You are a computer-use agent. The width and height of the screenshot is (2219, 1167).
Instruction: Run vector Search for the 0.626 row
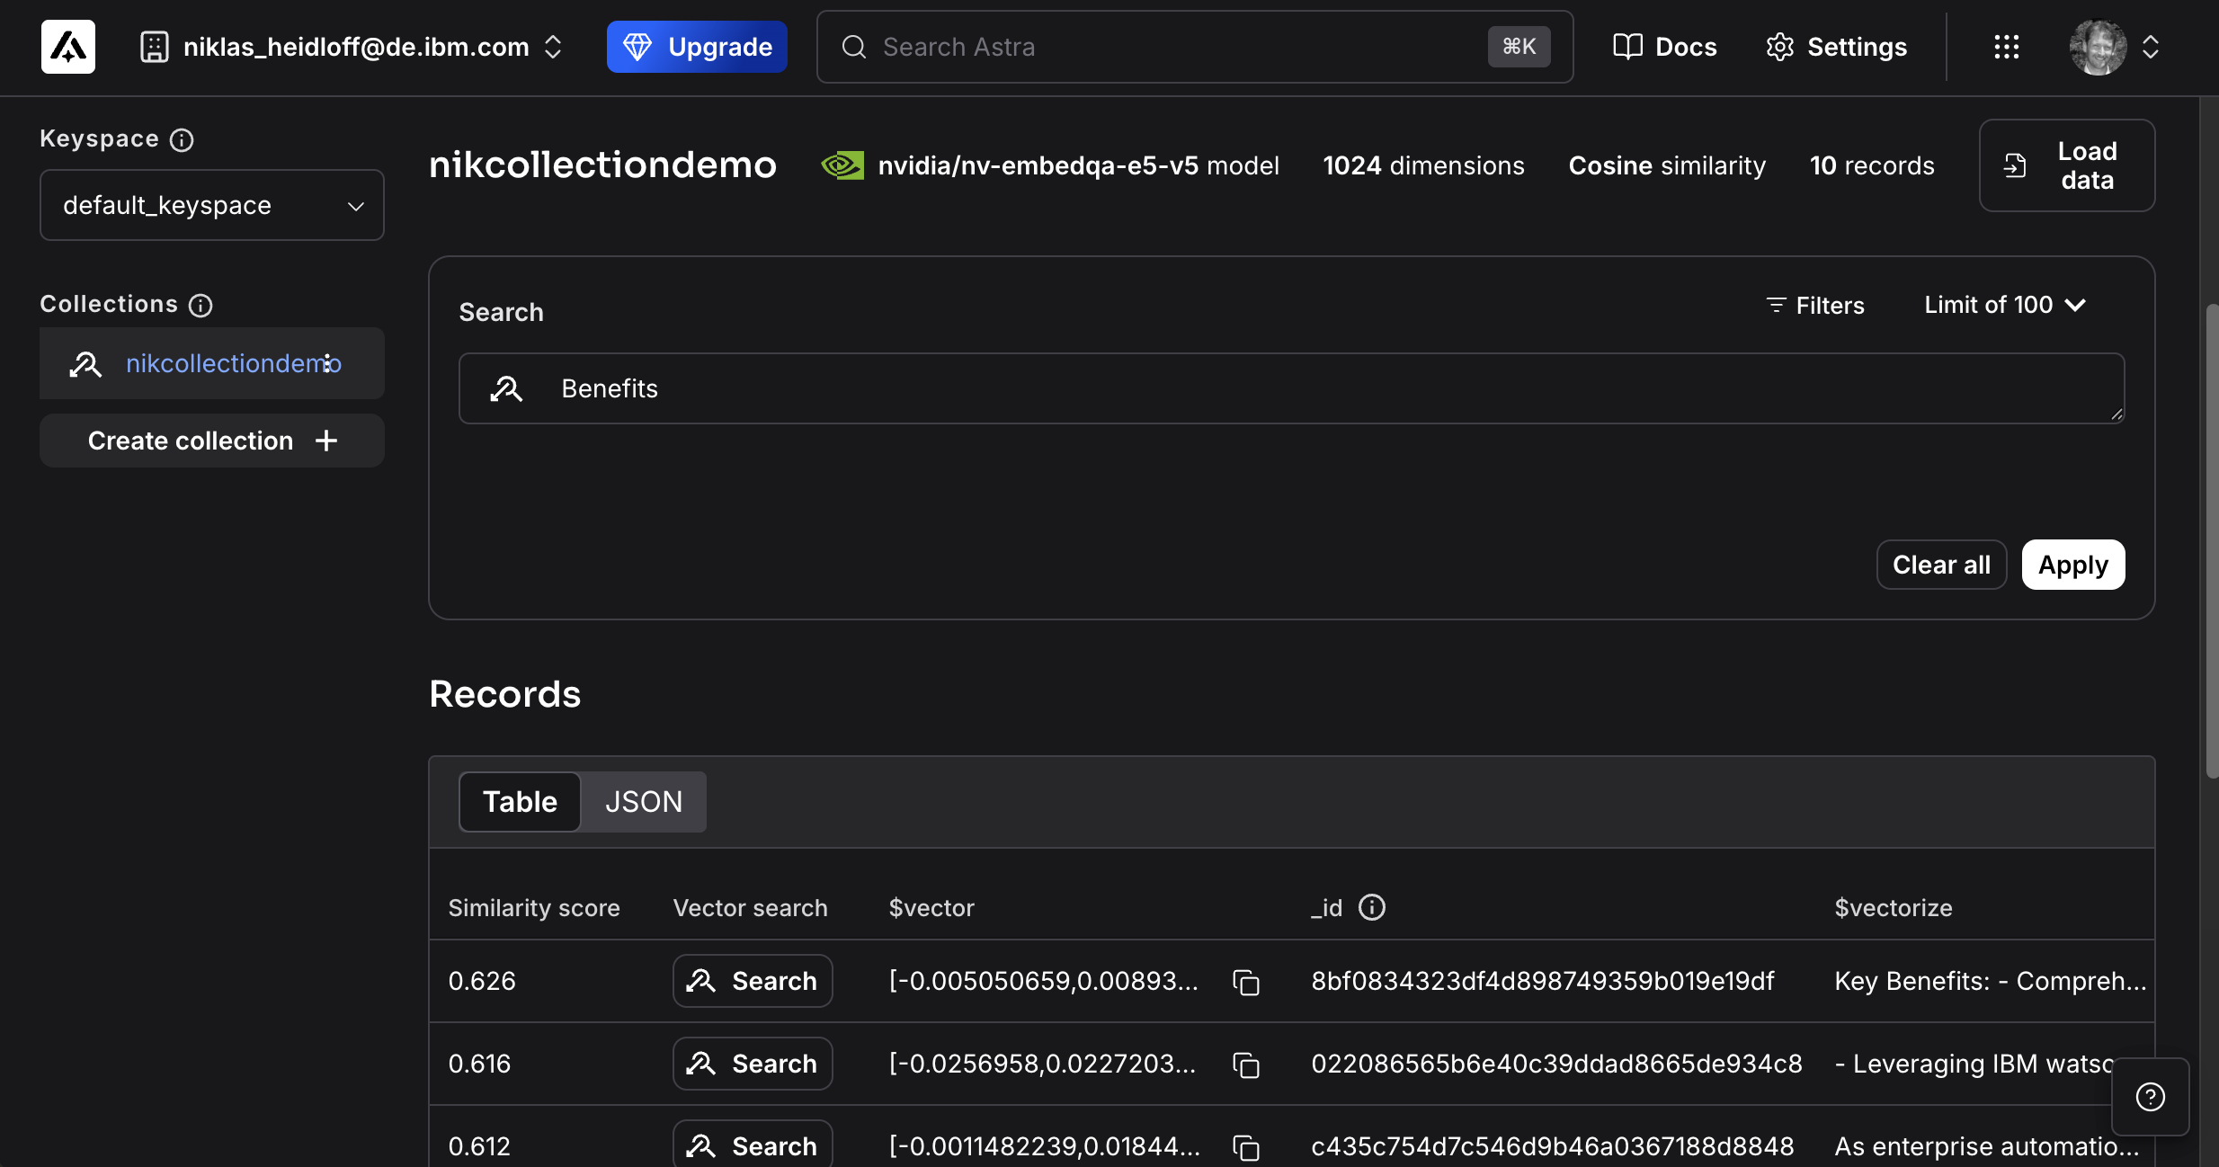point(753,981)
